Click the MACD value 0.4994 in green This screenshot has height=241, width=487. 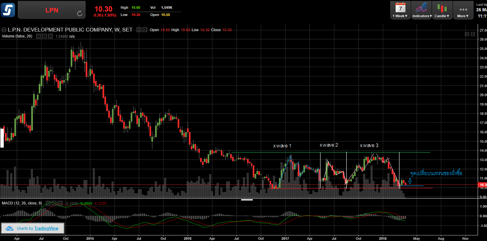[x=86, y=203]
